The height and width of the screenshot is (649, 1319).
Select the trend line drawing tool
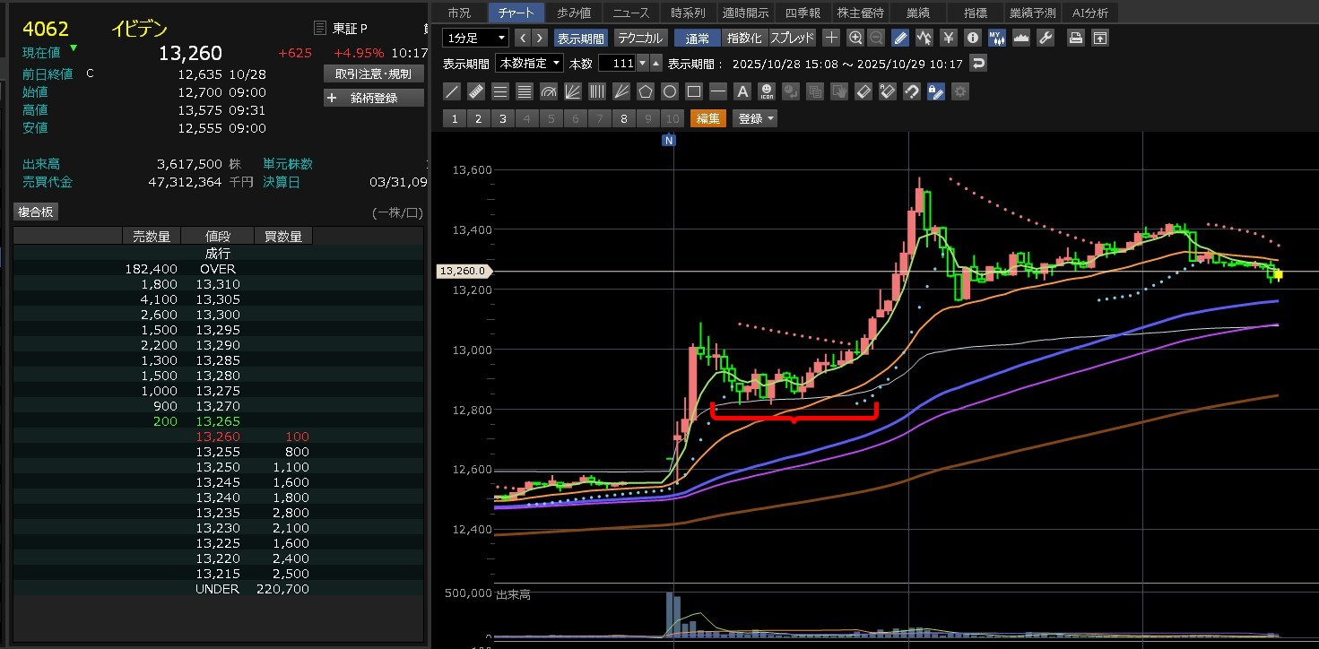coord(452,91)
